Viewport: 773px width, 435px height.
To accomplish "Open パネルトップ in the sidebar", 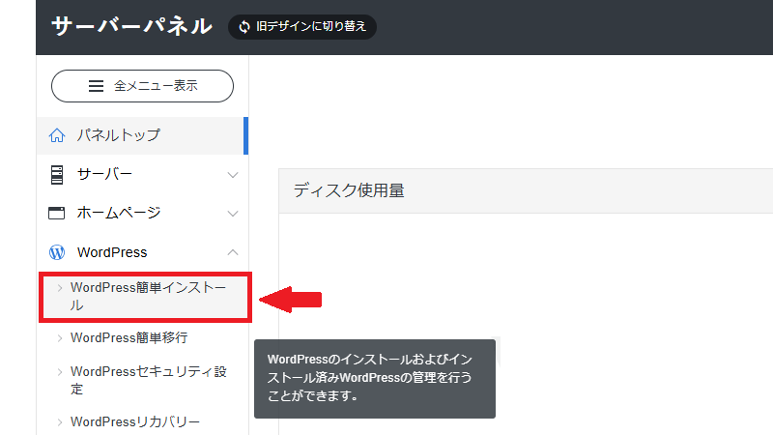I will (119, 135).
